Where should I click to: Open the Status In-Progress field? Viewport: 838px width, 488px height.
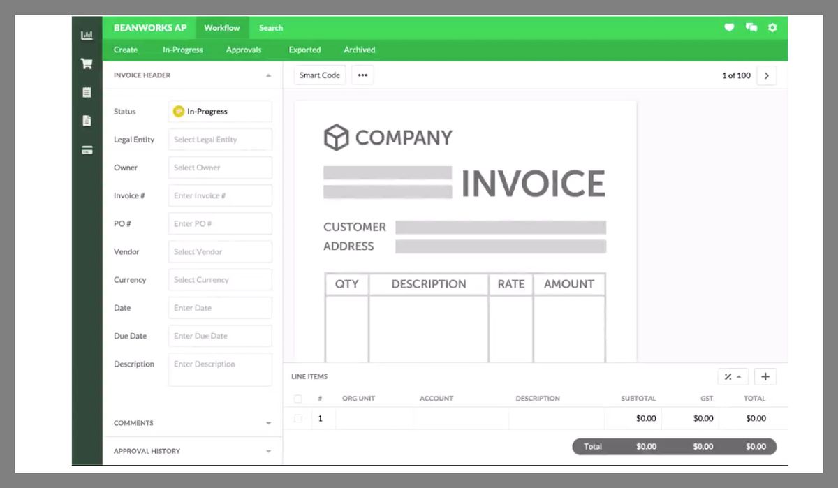pyautogui.click(x=220, y=112)
